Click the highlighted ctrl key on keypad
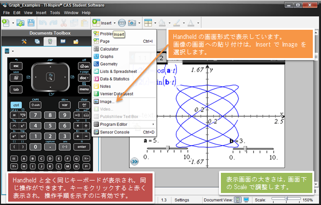The width and height of the screenshot is (321, 205). pyautogui.click(x=16, y=105)
